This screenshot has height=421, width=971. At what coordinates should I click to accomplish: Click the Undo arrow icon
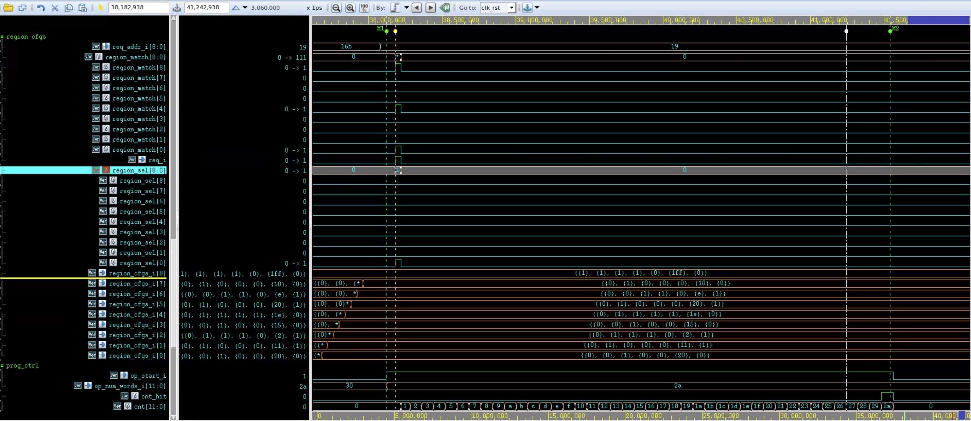[x=41, y=8]
